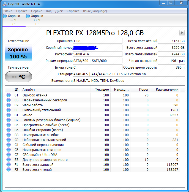Click status orb for 09 Часы работы

(x=9, y=105)
